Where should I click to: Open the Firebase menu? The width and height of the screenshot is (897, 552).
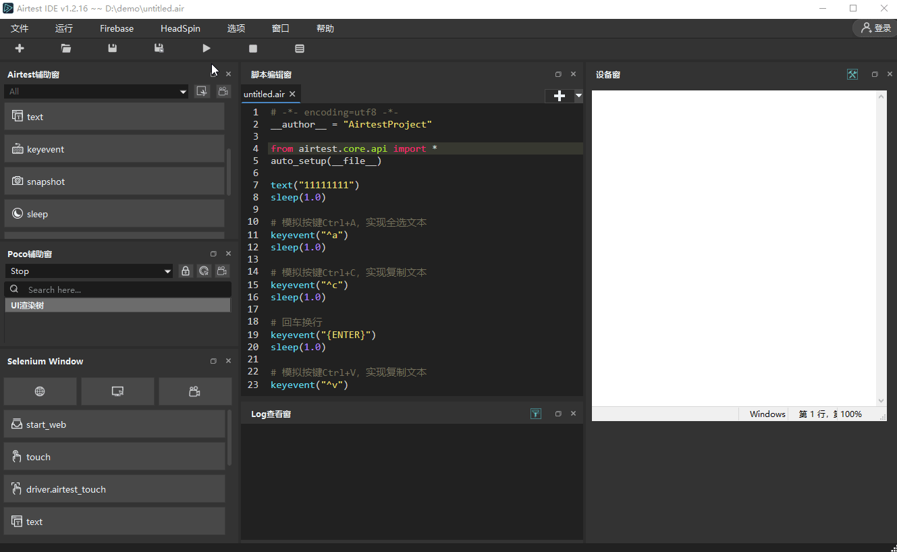point(117,28)
